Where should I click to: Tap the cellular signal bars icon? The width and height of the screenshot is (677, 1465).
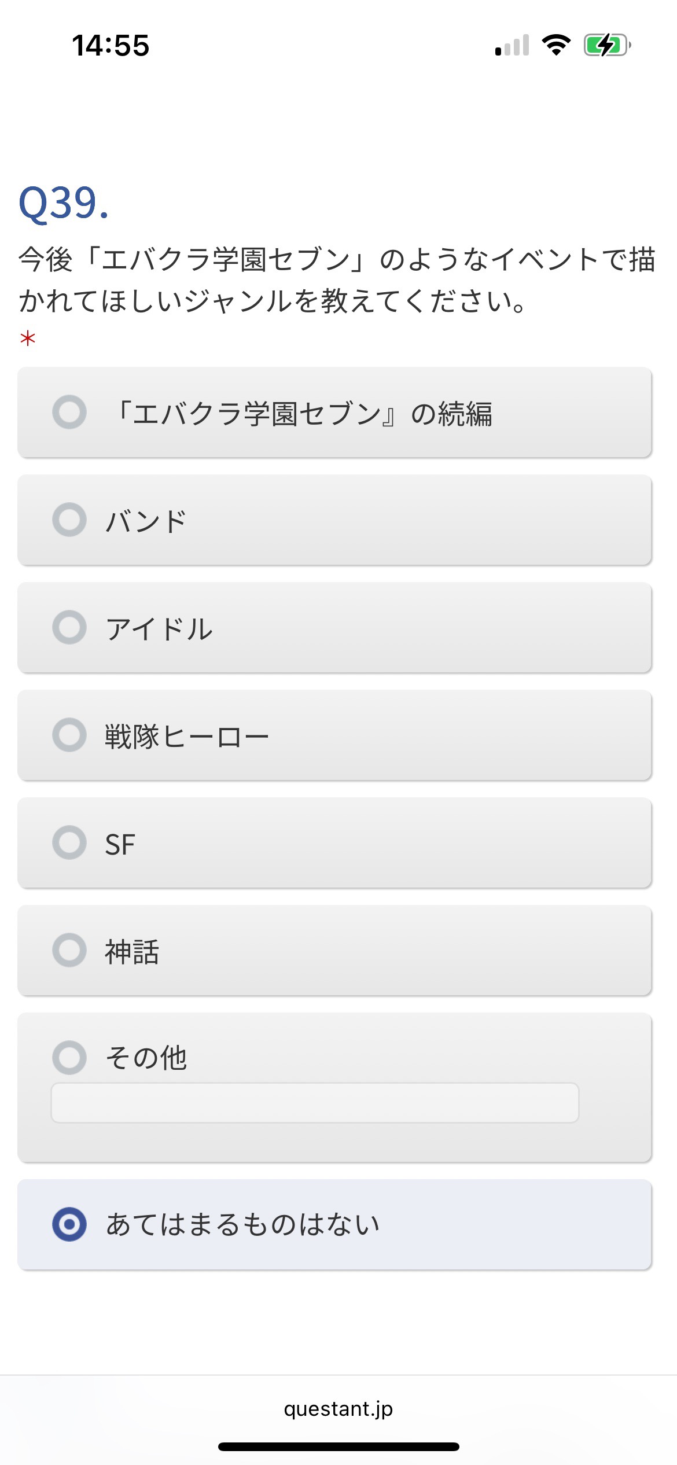pyautogui.click(x=513, y=46)
